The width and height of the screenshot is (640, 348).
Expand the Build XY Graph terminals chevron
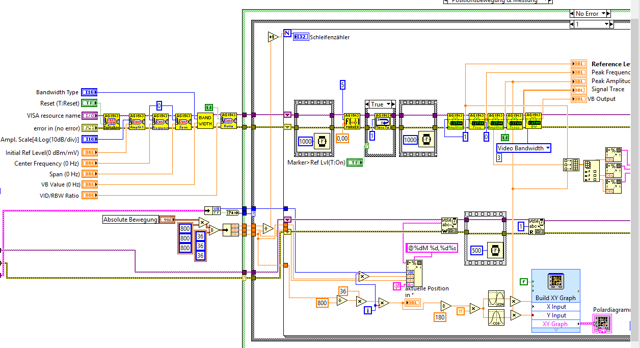555,330
